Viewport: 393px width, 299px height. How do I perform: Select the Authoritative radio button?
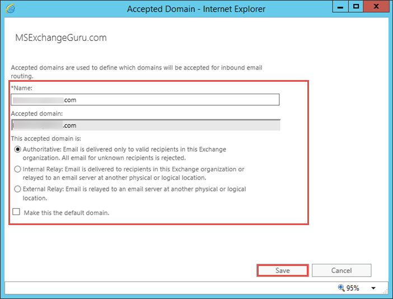point(18,149)
